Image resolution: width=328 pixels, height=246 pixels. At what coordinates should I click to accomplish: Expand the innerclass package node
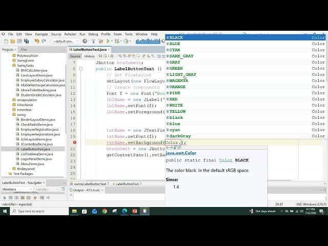coord(10,110)
